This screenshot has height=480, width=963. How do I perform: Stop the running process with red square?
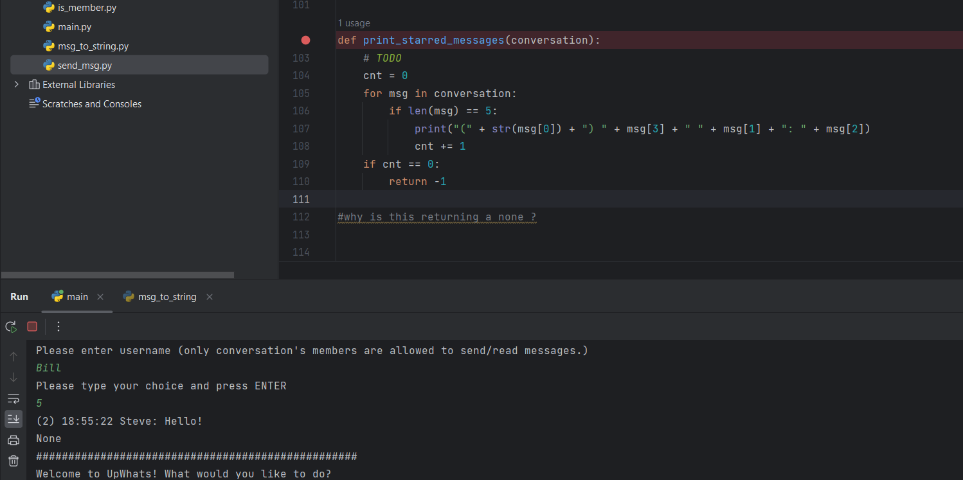coord(32,326)
